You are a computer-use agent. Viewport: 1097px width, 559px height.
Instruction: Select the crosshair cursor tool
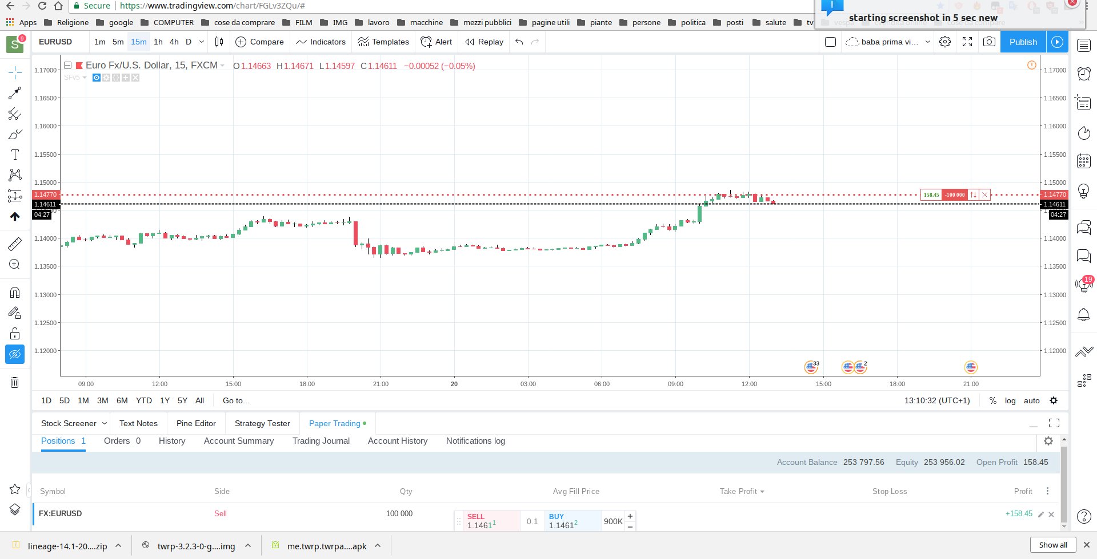point(15,72)
